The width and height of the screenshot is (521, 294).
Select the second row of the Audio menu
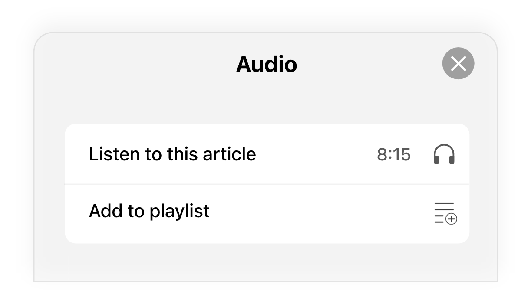point(267,214)
